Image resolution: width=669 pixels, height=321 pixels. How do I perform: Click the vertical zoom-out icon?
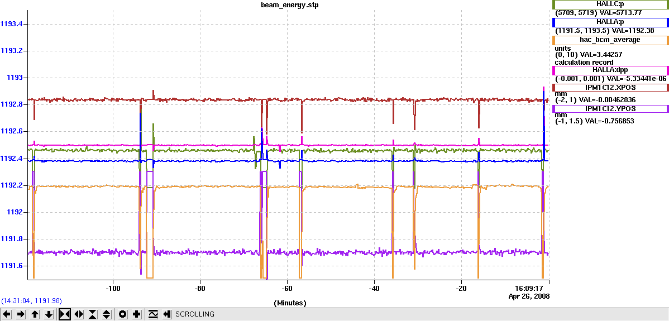point(107,314)
